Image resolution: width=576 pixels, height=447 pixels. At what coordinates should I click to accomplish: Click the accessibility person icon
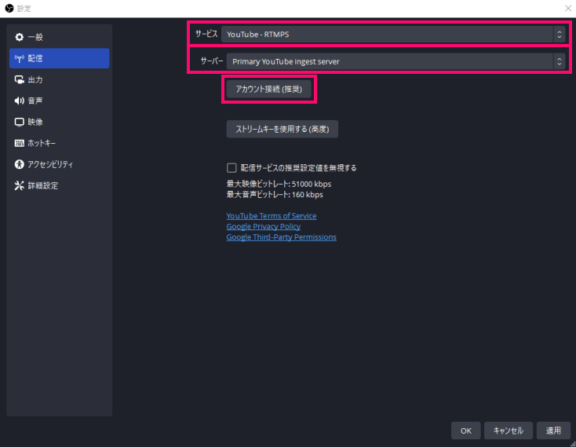pyautogui.click(x=19, y=164)
